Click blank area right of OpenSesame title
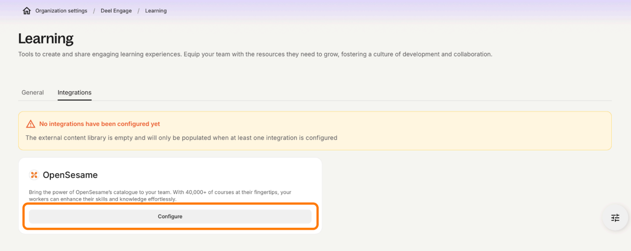Image resolution: width=631 pixels, height=251 pixels. pyautogui.click(x=208, y=175)
